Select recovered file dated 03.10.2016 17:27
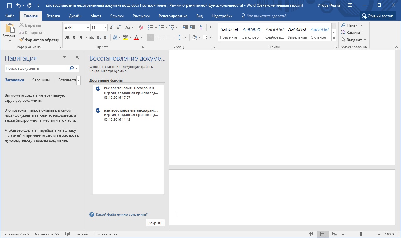This screenshot has width=401, height=238. tap(128, 93)
